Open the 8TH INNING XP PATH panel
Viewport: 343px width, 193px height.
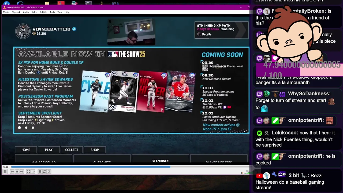pyautogui.click(x=221, y=30)
